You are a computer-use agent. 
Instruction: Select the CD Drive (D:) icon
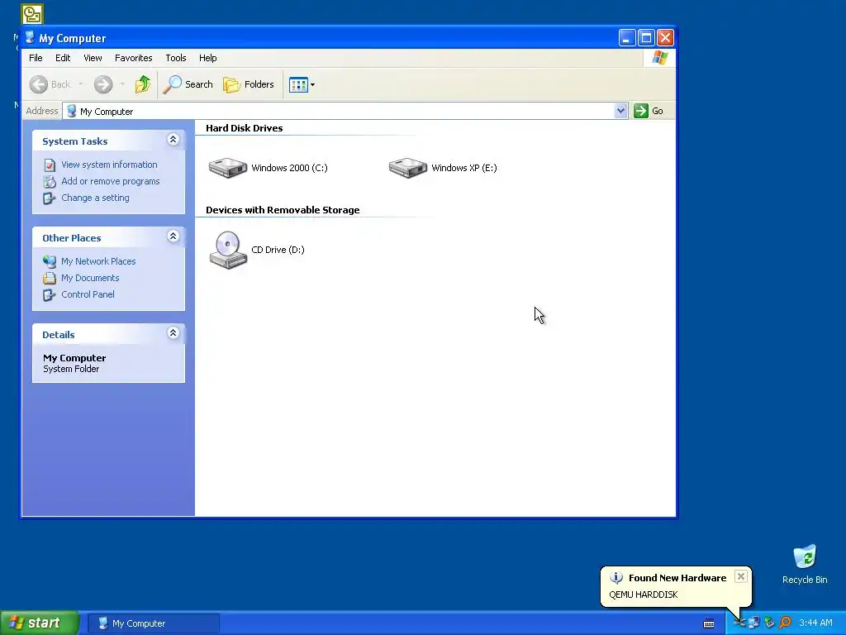click(228, 250)
